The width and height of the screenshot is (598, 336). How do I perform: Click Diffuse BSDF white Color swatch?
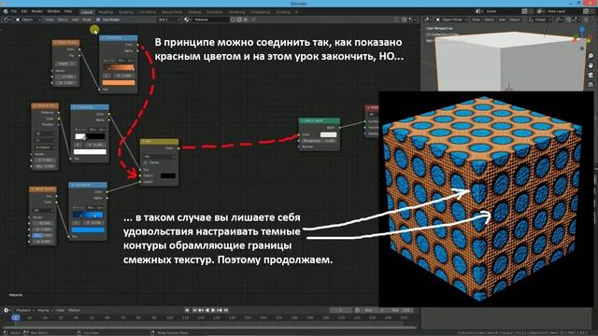[328, 134]
